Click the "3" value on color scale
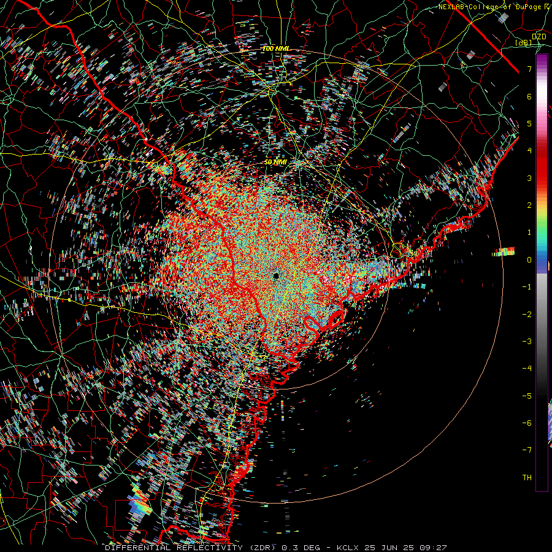The image size is (552, 552). click(529, 178)
